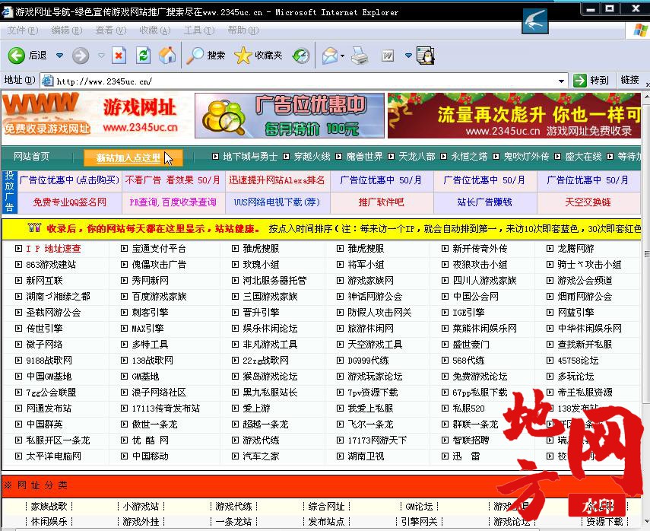650x531 pixels.
Task: Open the 宝通支付平台 listing
Action: [x=159, y=249]
